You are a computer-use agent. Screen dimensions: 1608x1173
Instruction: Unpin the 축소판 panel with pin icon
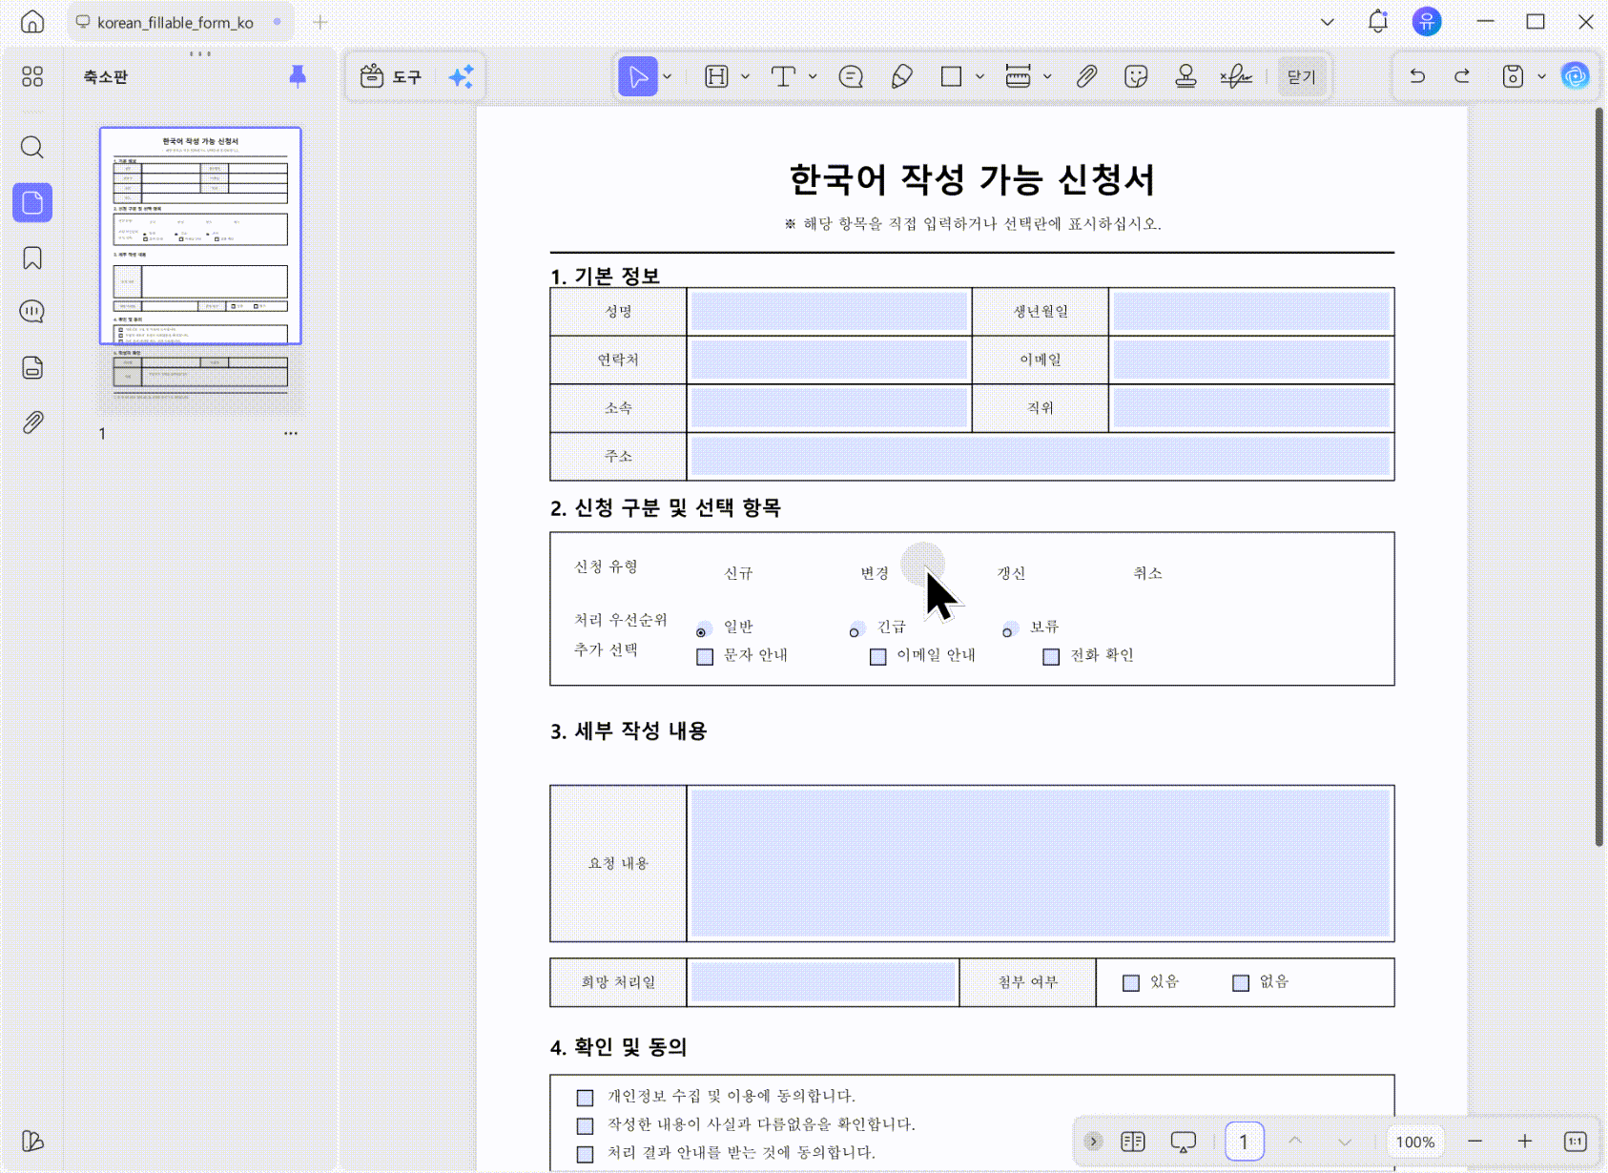[x=298, y=76]
